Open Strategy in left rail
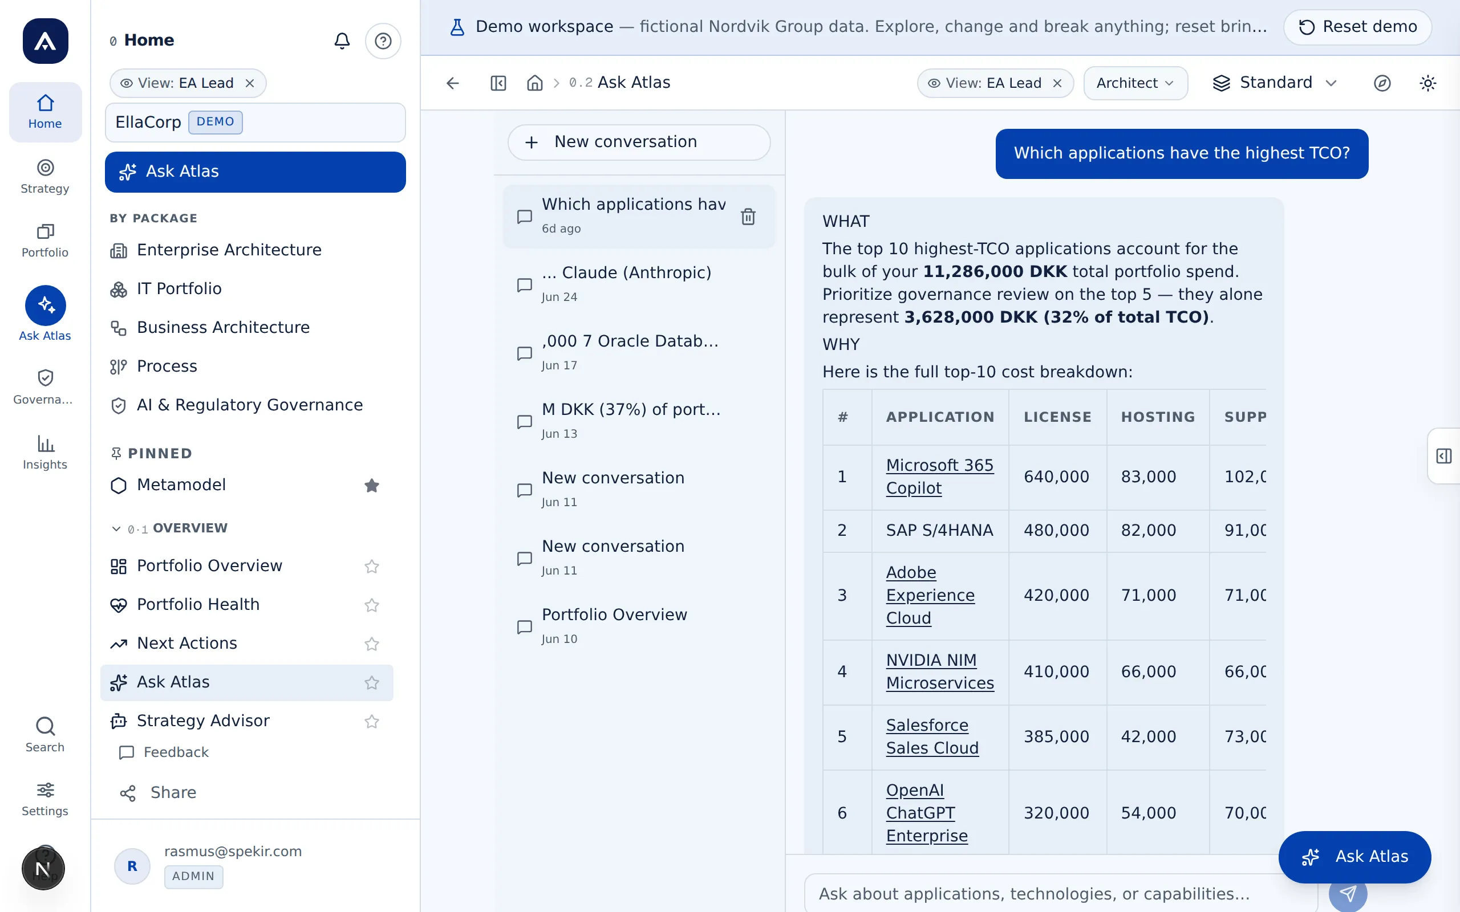The image size is (1460, 912). click(45, 176)
